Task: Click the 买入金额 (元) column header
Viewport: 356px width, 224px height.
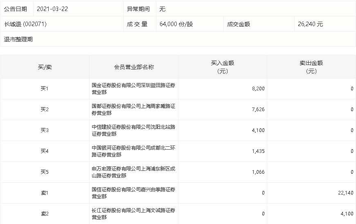Action: [x=223, y=67]
